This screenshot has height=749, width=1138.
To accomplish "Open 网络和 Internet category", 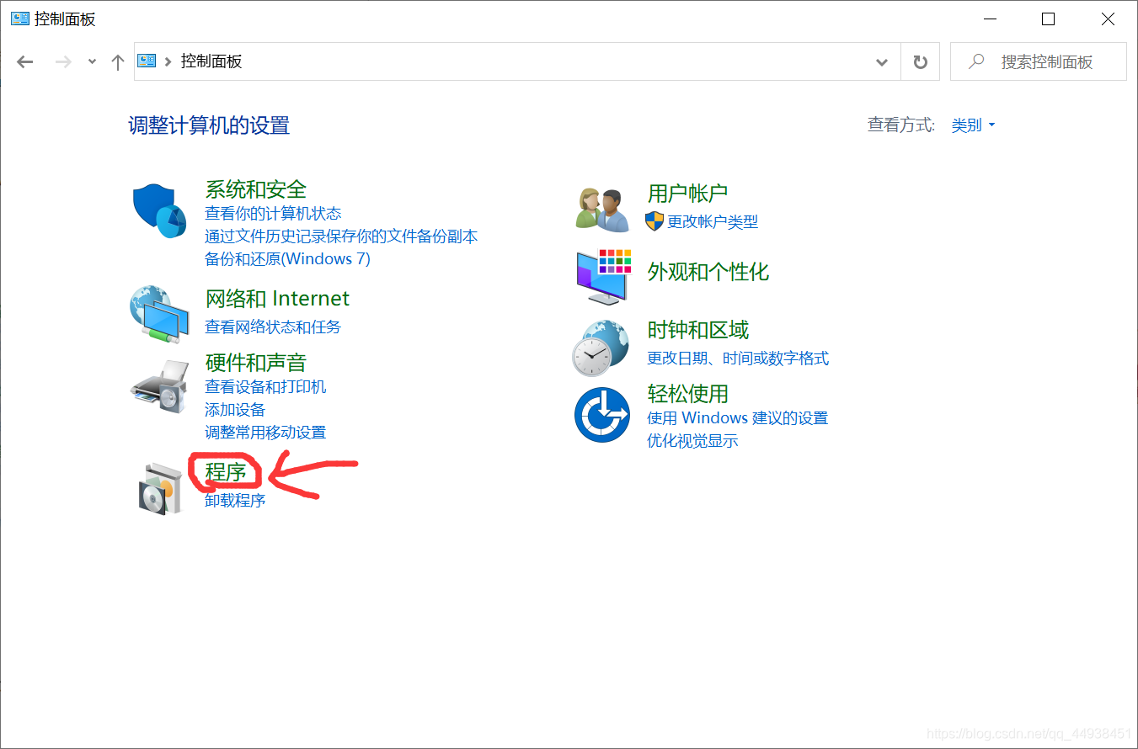I will click(277, 299).
